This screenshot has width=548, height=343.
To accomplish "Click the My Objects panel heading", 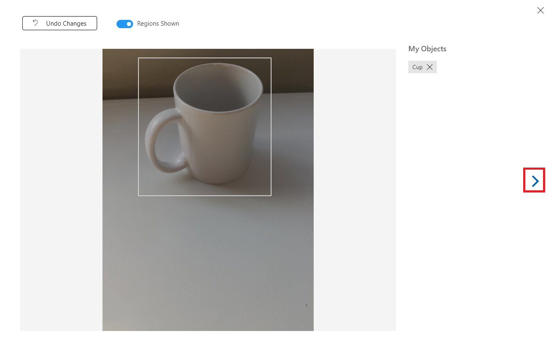I will point(427,48).
